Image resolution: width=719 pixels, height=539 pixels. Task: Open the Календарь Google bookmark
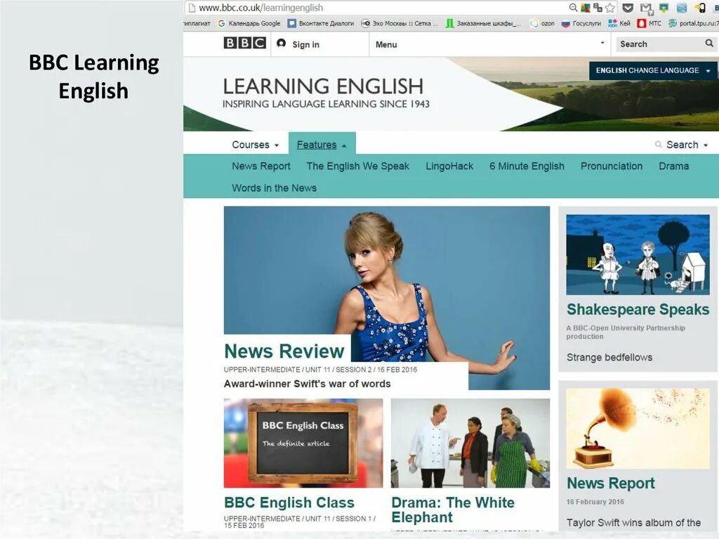pyautogui.click(x=249, y=23)
